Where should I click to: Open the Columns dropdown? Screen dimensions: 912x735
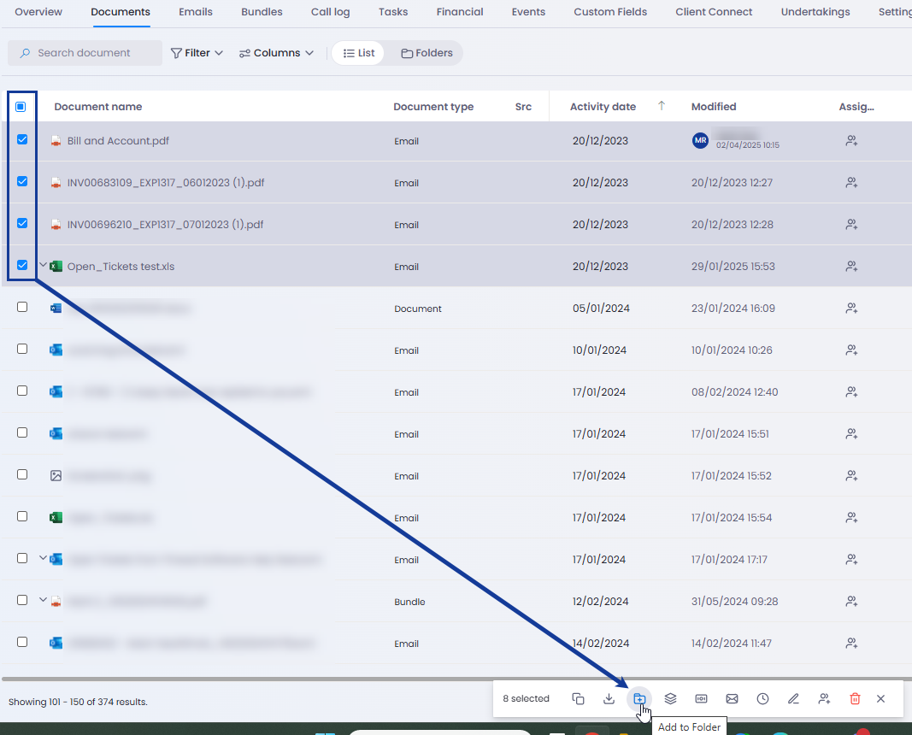click(x=276, y=53)
